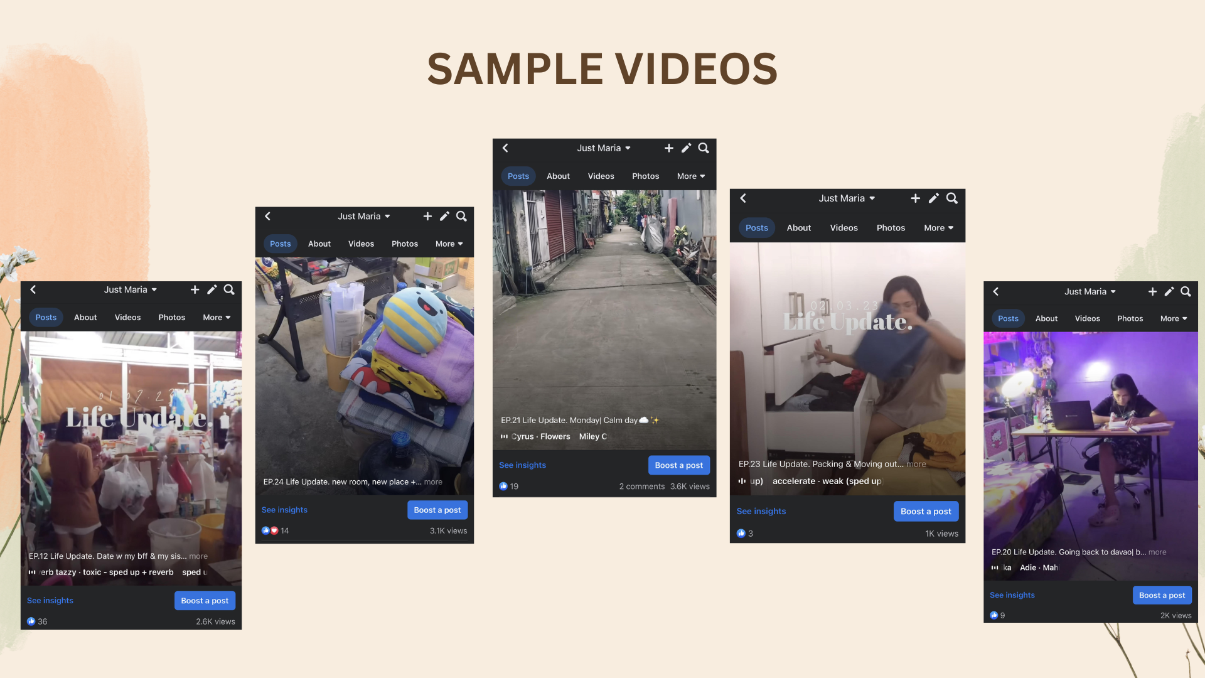This screenshot has width=1205, height=678.
Task: Click See insights under EP.24 video
Action: [284, 510]
